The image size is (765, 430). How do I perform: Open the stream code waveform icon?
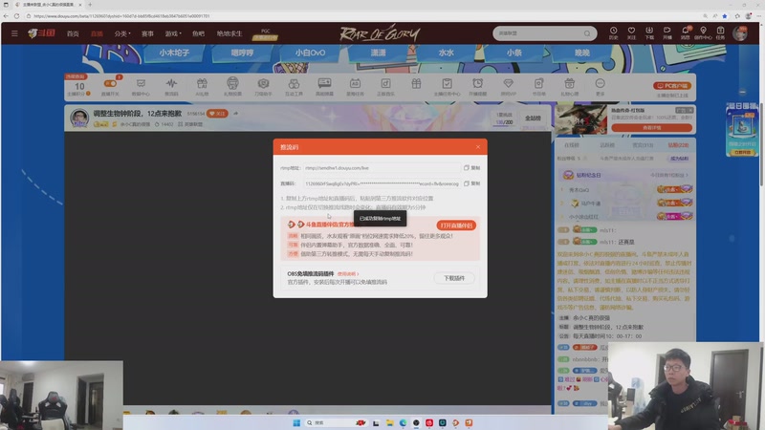171,86
